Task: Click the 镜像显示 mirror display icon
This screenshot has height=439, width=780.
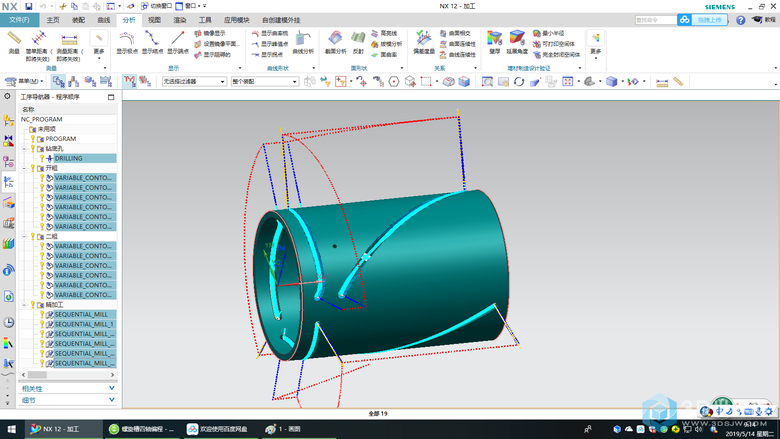Action: 210,33
